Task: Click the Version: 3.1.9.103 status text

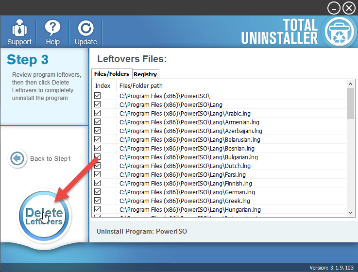Action: click(x=331, y=268)
